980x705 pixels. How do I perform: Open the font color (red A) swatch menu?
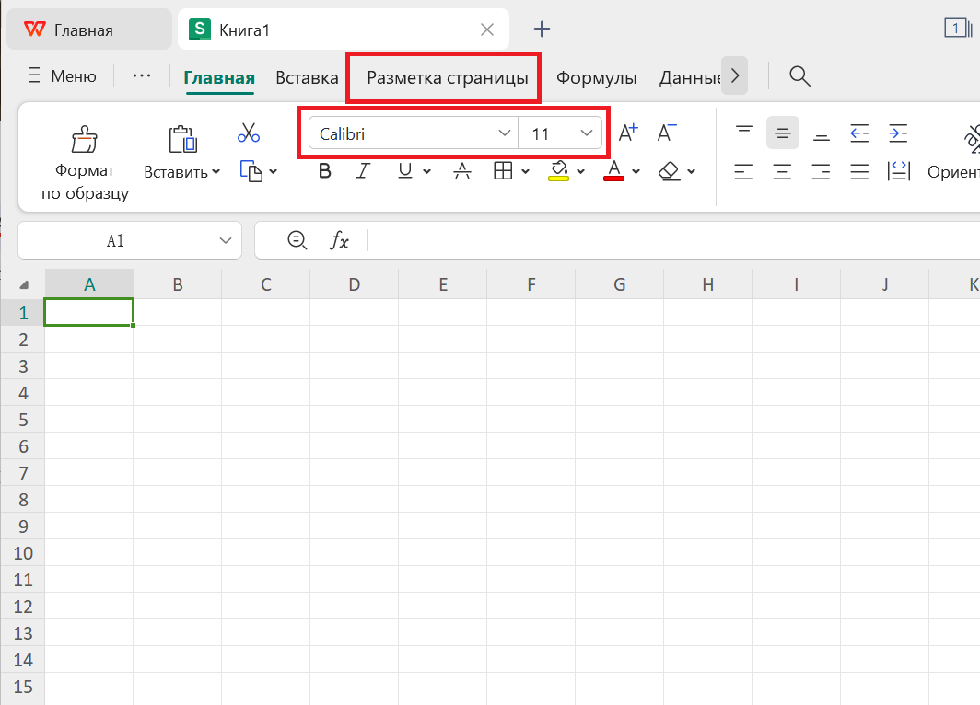point(613,171)
